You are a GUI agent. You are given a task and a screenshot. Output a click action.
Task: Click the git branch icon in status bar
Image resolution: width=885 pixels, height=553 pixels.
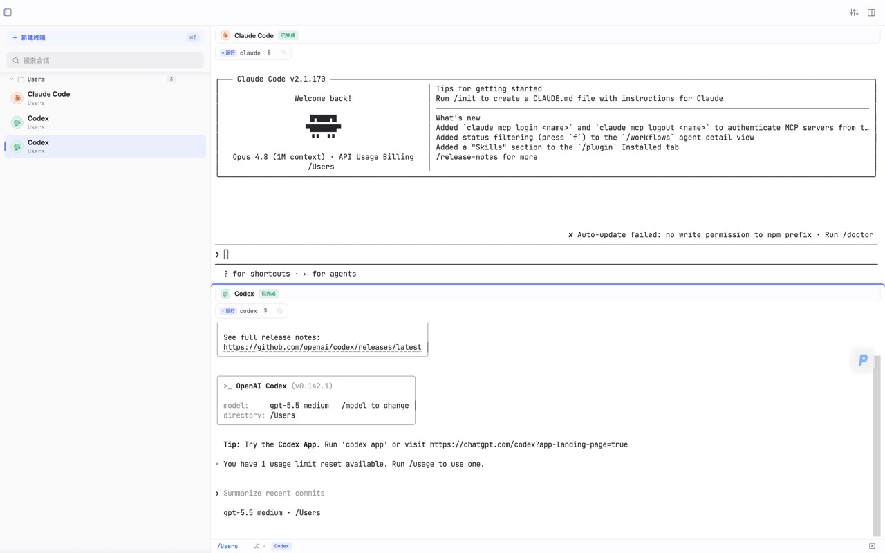[x=257, y=546]
